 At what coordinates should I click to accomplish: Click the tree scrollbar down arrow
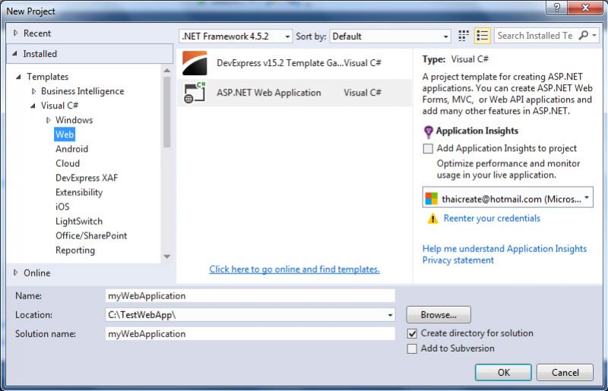point(167,257)
